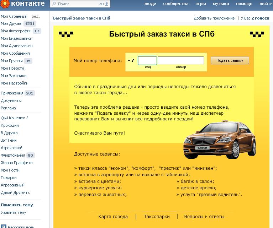Open the Зэт Гейм app
This screenshot has height=228, width=273.
point(9,140)
